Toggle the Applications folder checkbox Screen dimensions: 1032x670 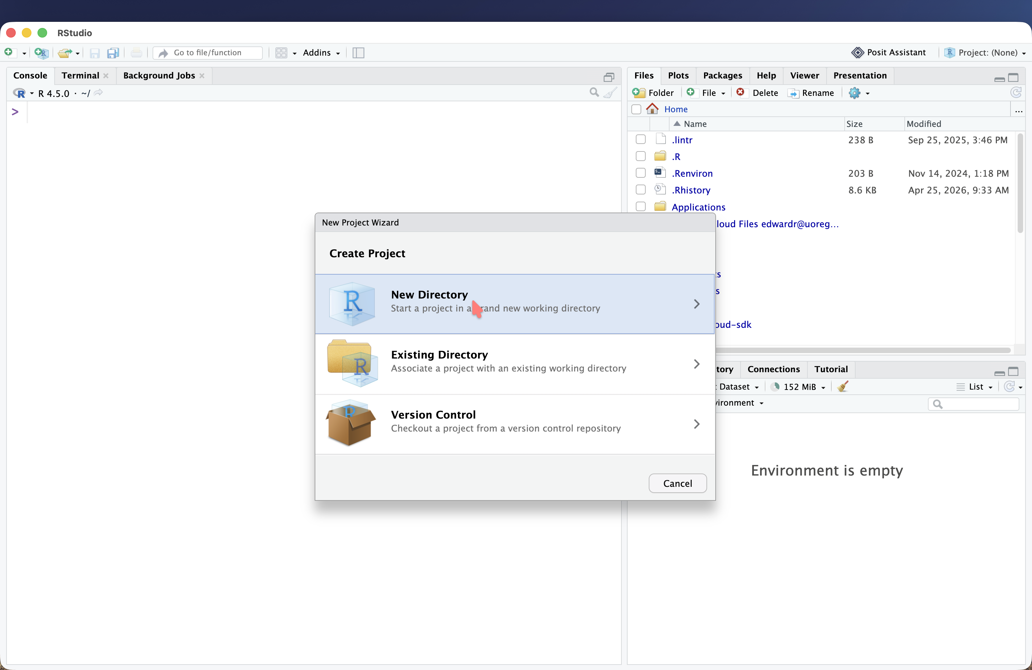[x=641, y=207]
